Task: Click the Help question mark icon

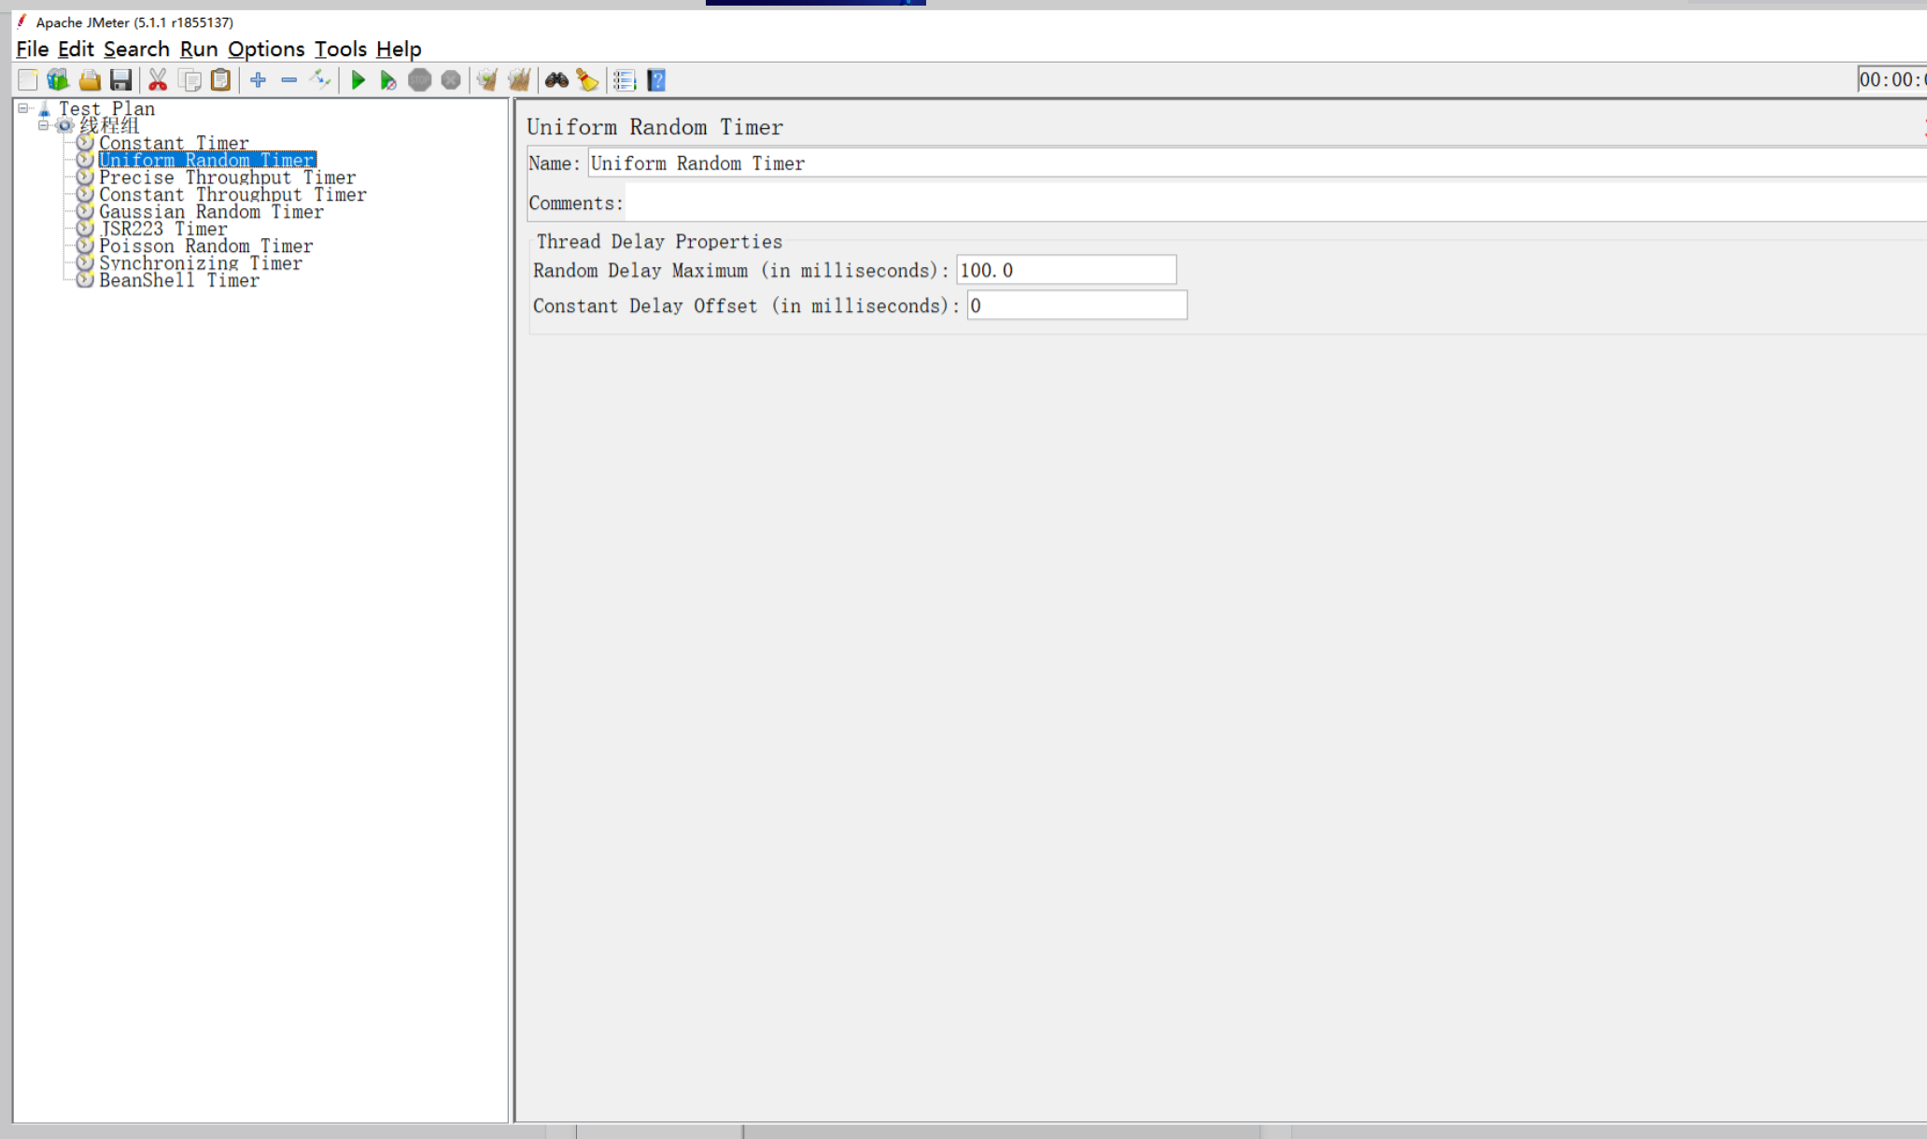Action: point(656,80)
